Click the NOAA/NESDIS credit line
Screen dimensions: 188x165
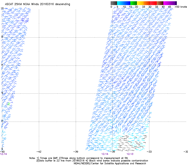(110, 163)
